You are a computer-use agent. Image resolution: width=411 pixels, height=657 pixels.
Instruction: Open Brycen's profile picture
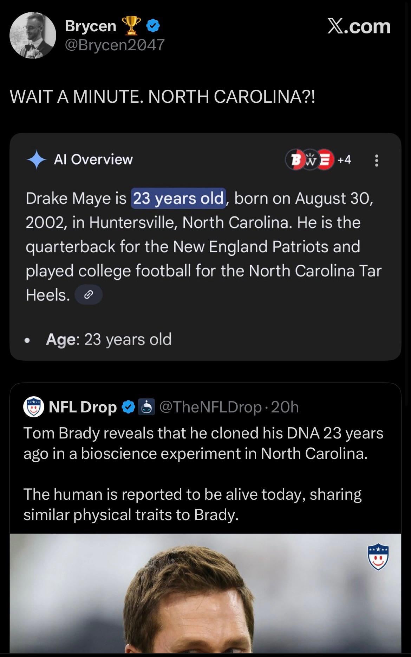[x=33, y=35]
